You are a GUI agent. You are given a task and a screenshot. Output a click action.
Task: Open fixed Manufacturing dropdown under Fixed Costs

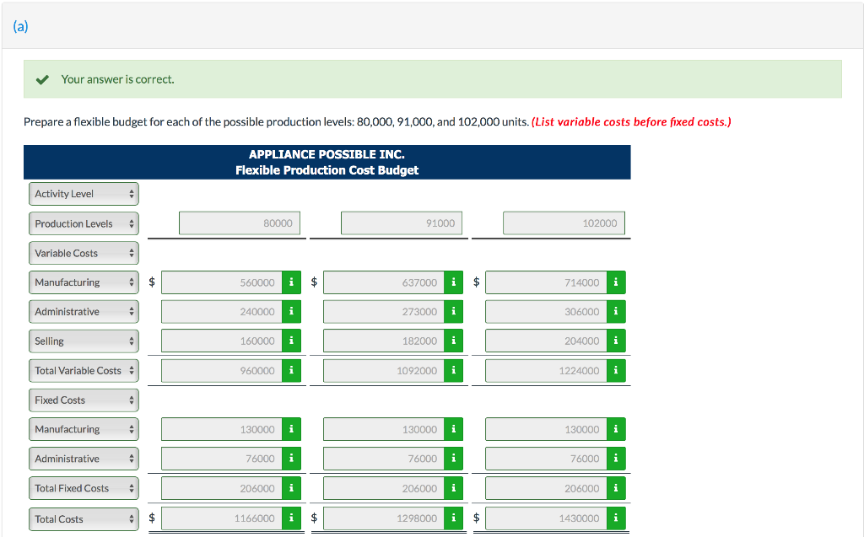pyautogui.click(x=84, y=429)
